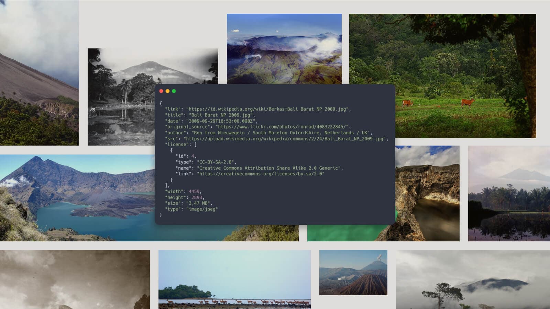The image size is (550, 309).
Task: Open the palm trees reflecting on water photo
Action: (509, 193)
